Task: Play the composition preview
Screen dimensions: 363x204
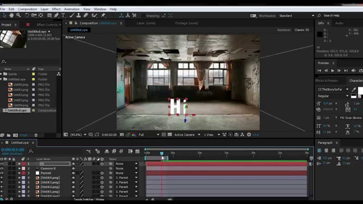Action: [332, 71]
